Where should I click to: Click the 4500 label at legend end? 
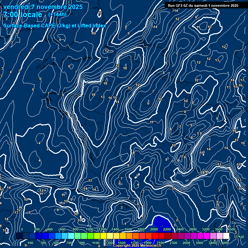tap(232, 229)
